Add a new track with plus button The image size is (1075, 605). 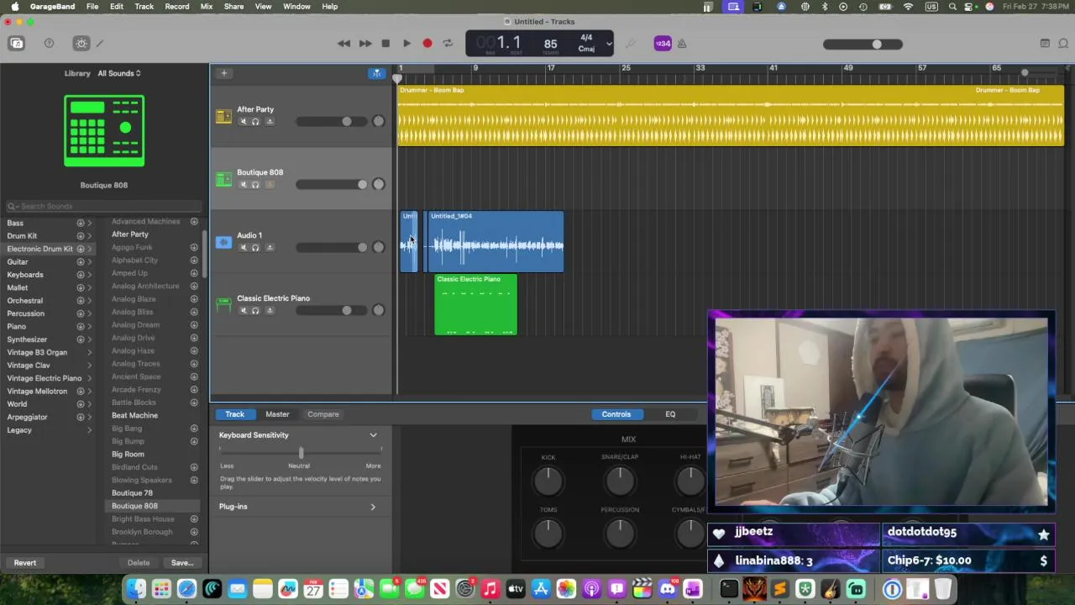click(223, 73)
